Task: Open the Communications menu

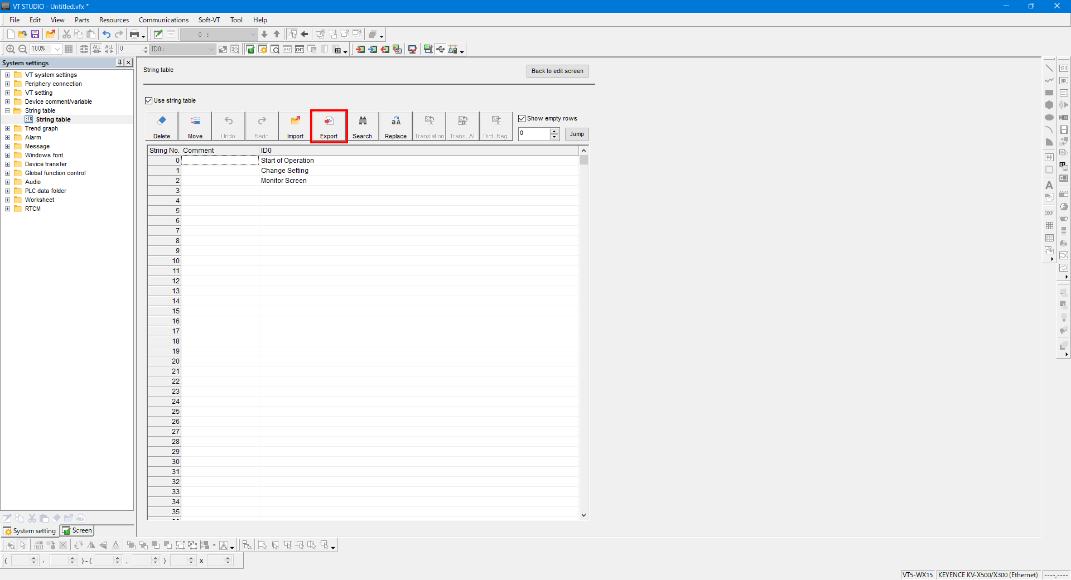Action: 163,20
